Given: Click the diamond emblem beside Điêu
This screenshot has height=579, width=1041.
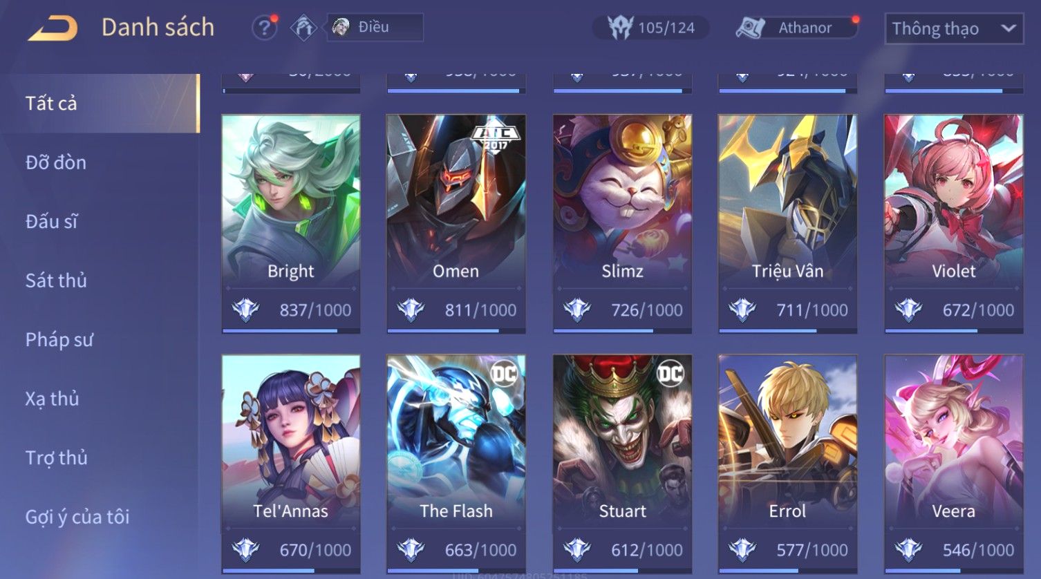Looking at the screenshot, I should pos(303,28).
